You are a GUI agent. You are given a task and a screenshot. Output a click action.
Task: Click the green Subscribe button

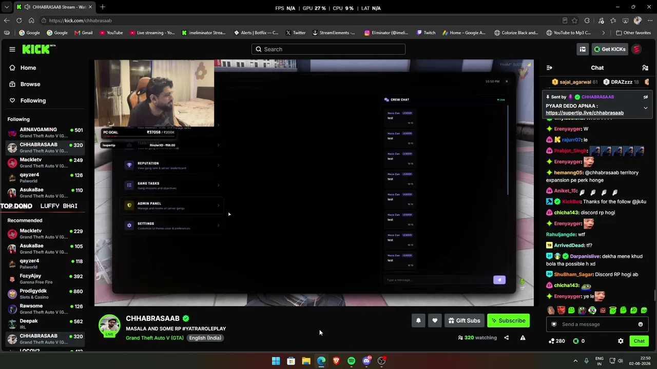click(508, 321)
